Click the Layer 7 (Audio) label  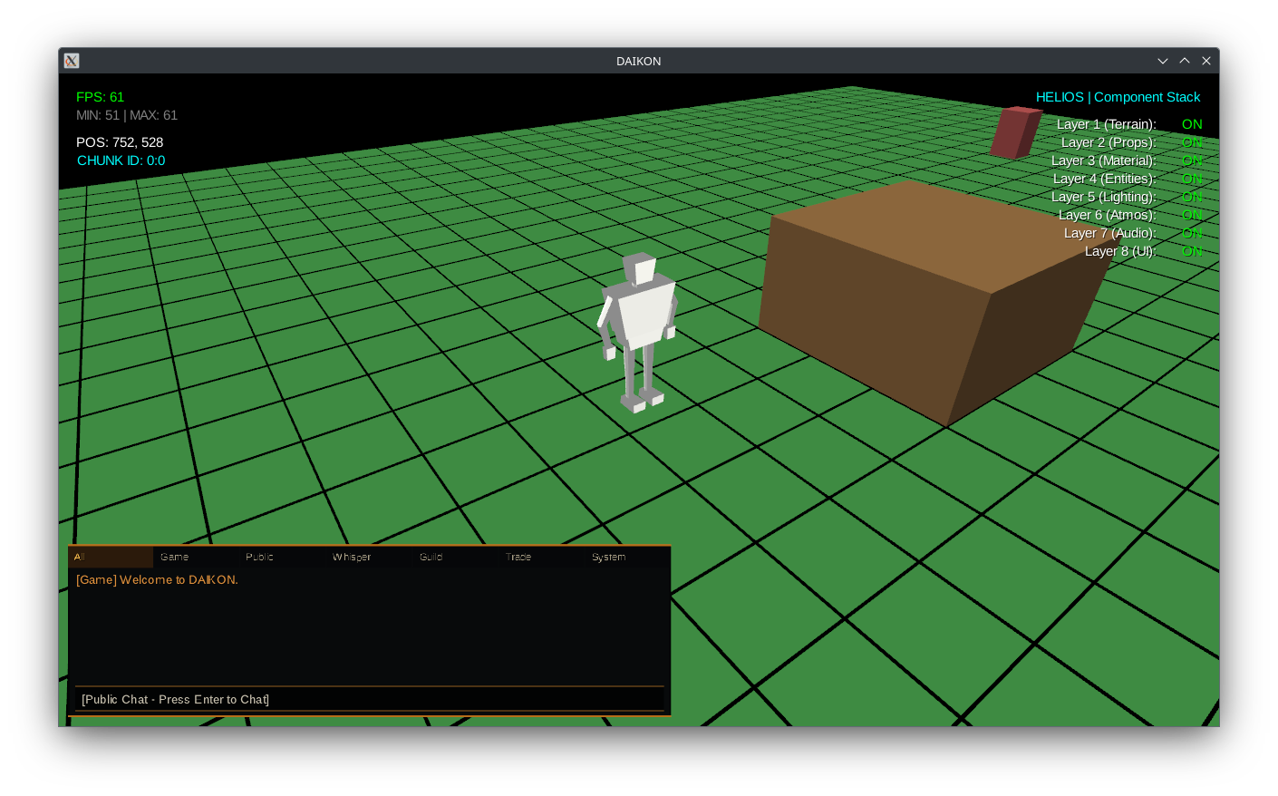(x=1109, y=233)
